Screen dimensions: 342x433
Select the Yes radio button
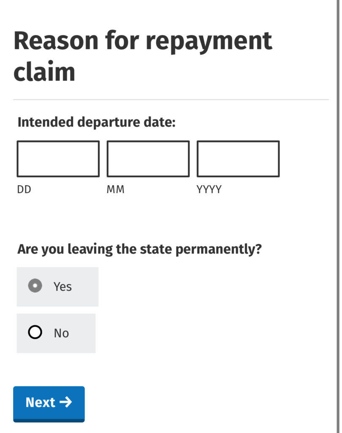(x=35, y=286)
